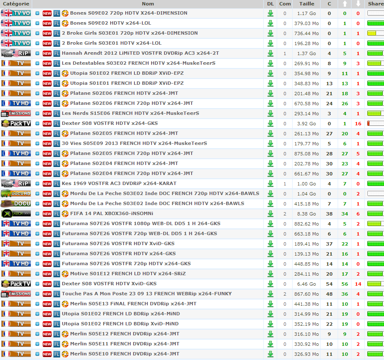
Task: Open Platane S02E04 FRENCH HDTV x264-JMT title
Action: 124,163
